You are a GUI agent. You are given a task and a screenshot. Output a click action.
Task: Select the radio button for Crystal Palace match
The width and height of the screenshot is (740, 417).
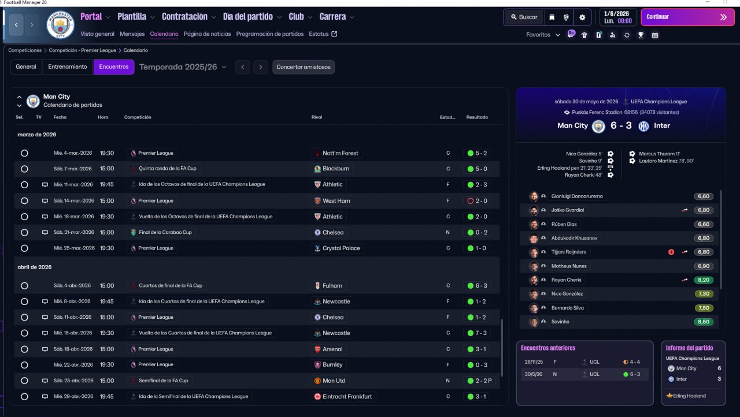24,248
